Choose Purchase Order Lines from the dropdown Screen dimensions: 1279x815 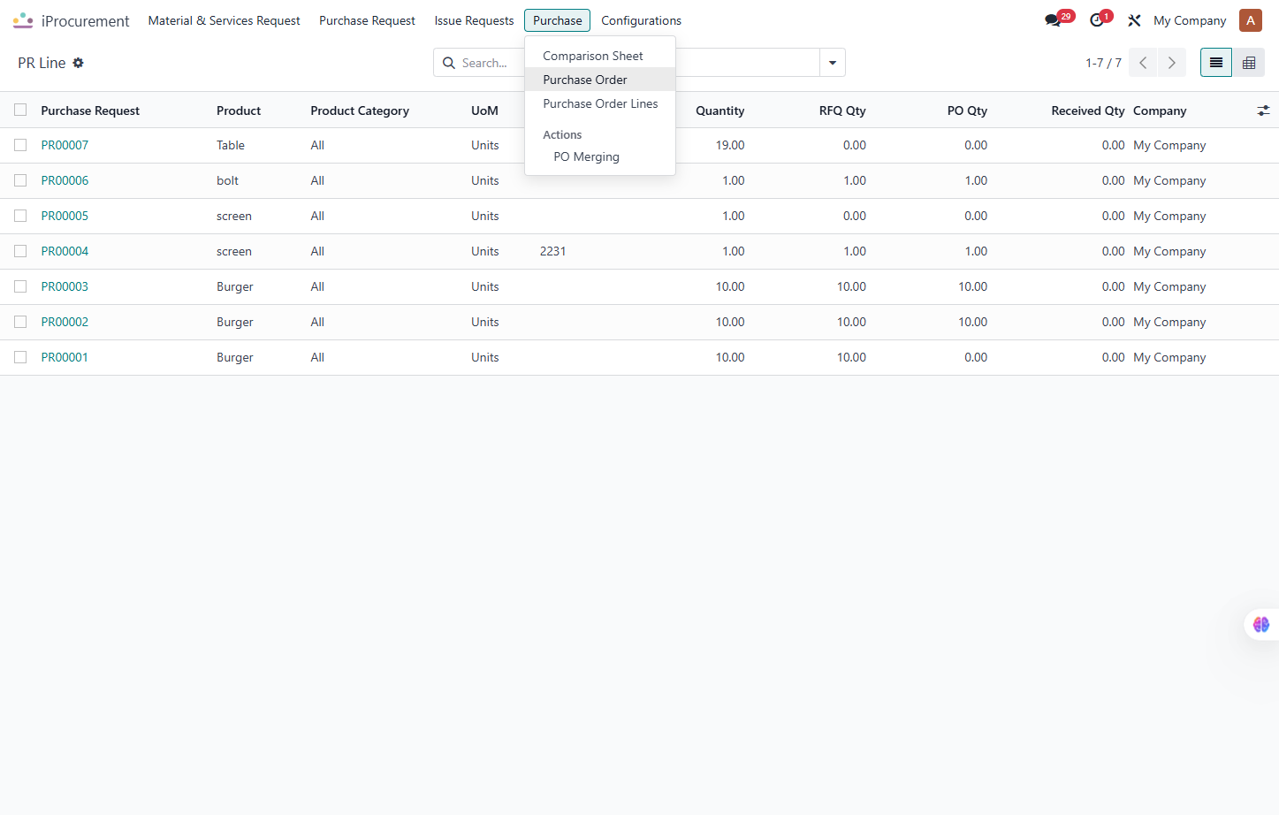pos(600,103)
